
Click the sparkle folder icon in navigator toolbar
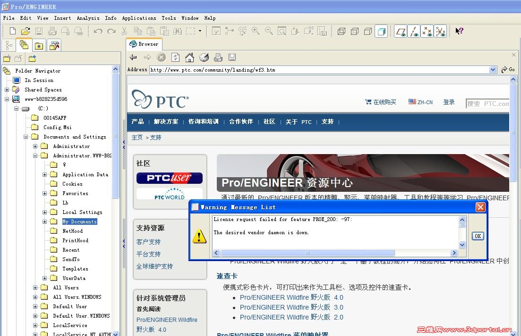[x=32, y=58]
